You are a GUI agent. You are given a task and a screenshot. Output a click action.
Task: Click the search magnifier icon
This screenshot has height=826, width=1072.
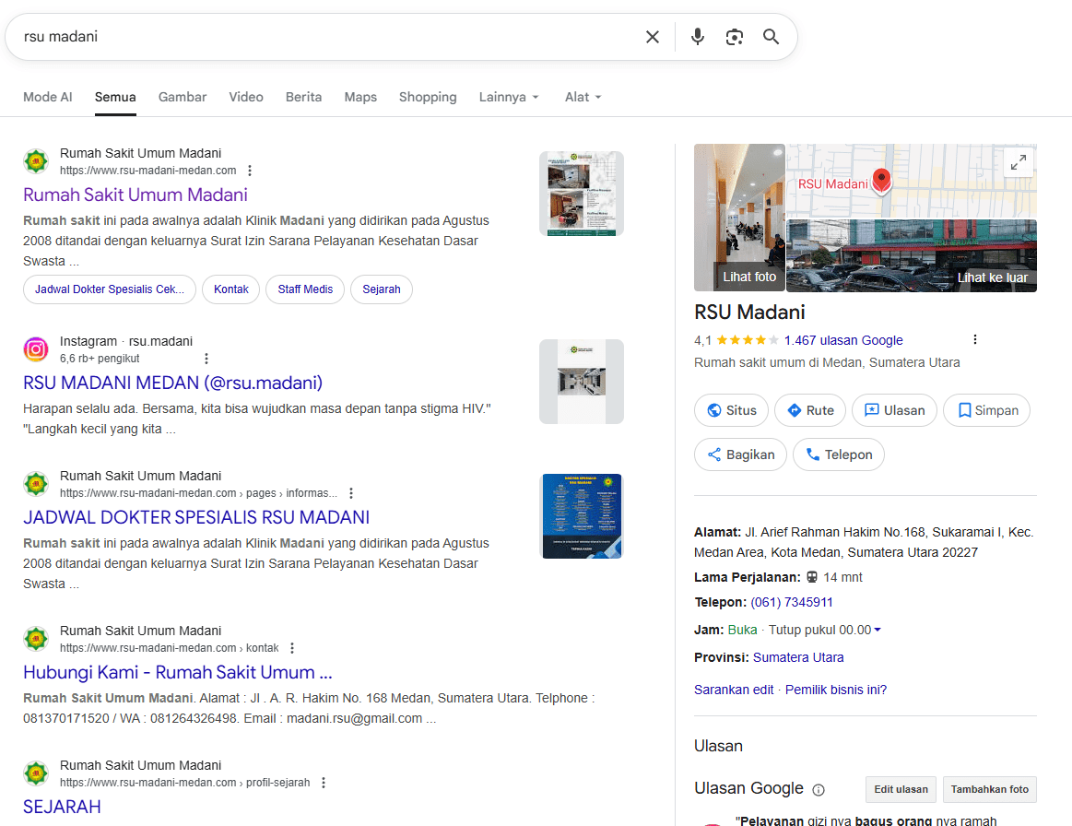771,37
